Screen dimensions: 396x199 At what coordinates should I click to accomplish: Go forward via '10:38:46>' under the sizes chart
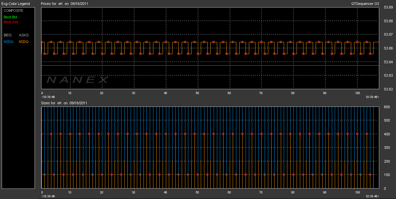click(372, 196)
